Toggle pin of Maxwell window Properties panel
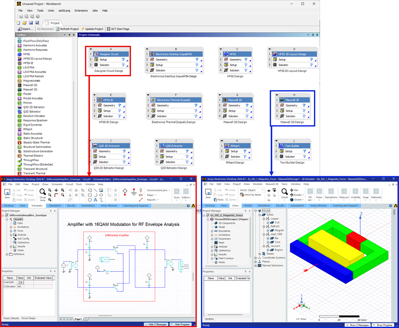This screenshot has width=399, height=328. 246,272
